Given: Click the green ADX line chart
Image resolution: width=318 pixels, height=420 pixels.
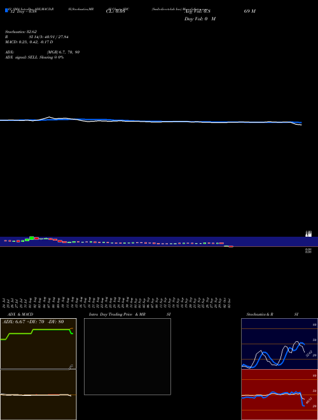Looking at the screenshot, I should click(37, 334).
